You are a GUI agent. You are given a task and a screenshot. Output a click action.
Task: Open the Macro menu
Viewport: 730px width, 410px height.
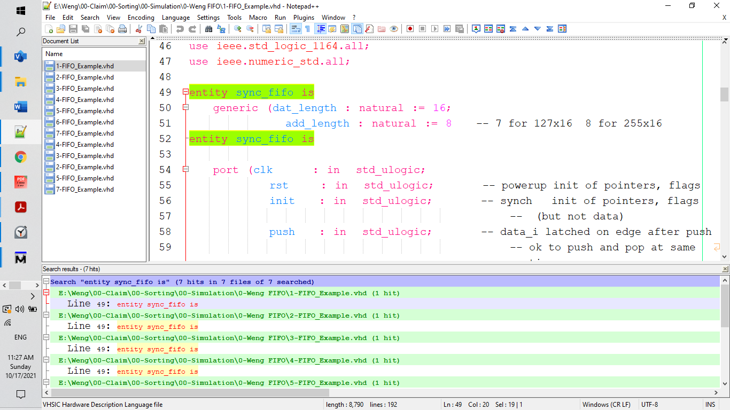(258, 18)
